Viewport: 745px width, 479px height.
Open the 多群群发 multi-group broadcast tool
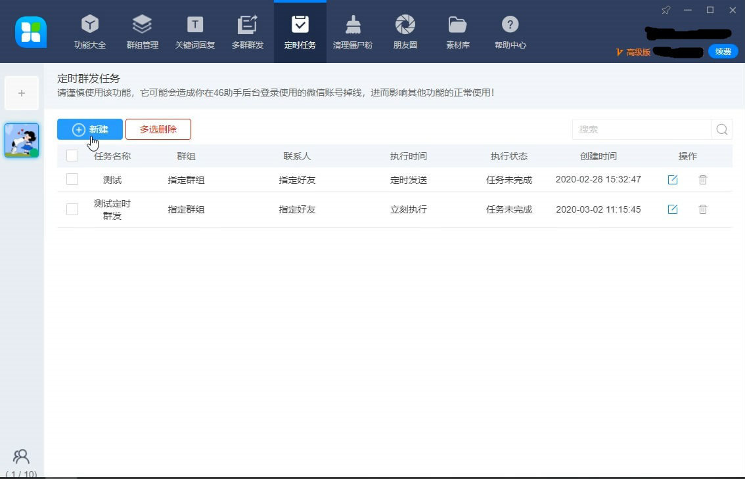coord(248,31)
